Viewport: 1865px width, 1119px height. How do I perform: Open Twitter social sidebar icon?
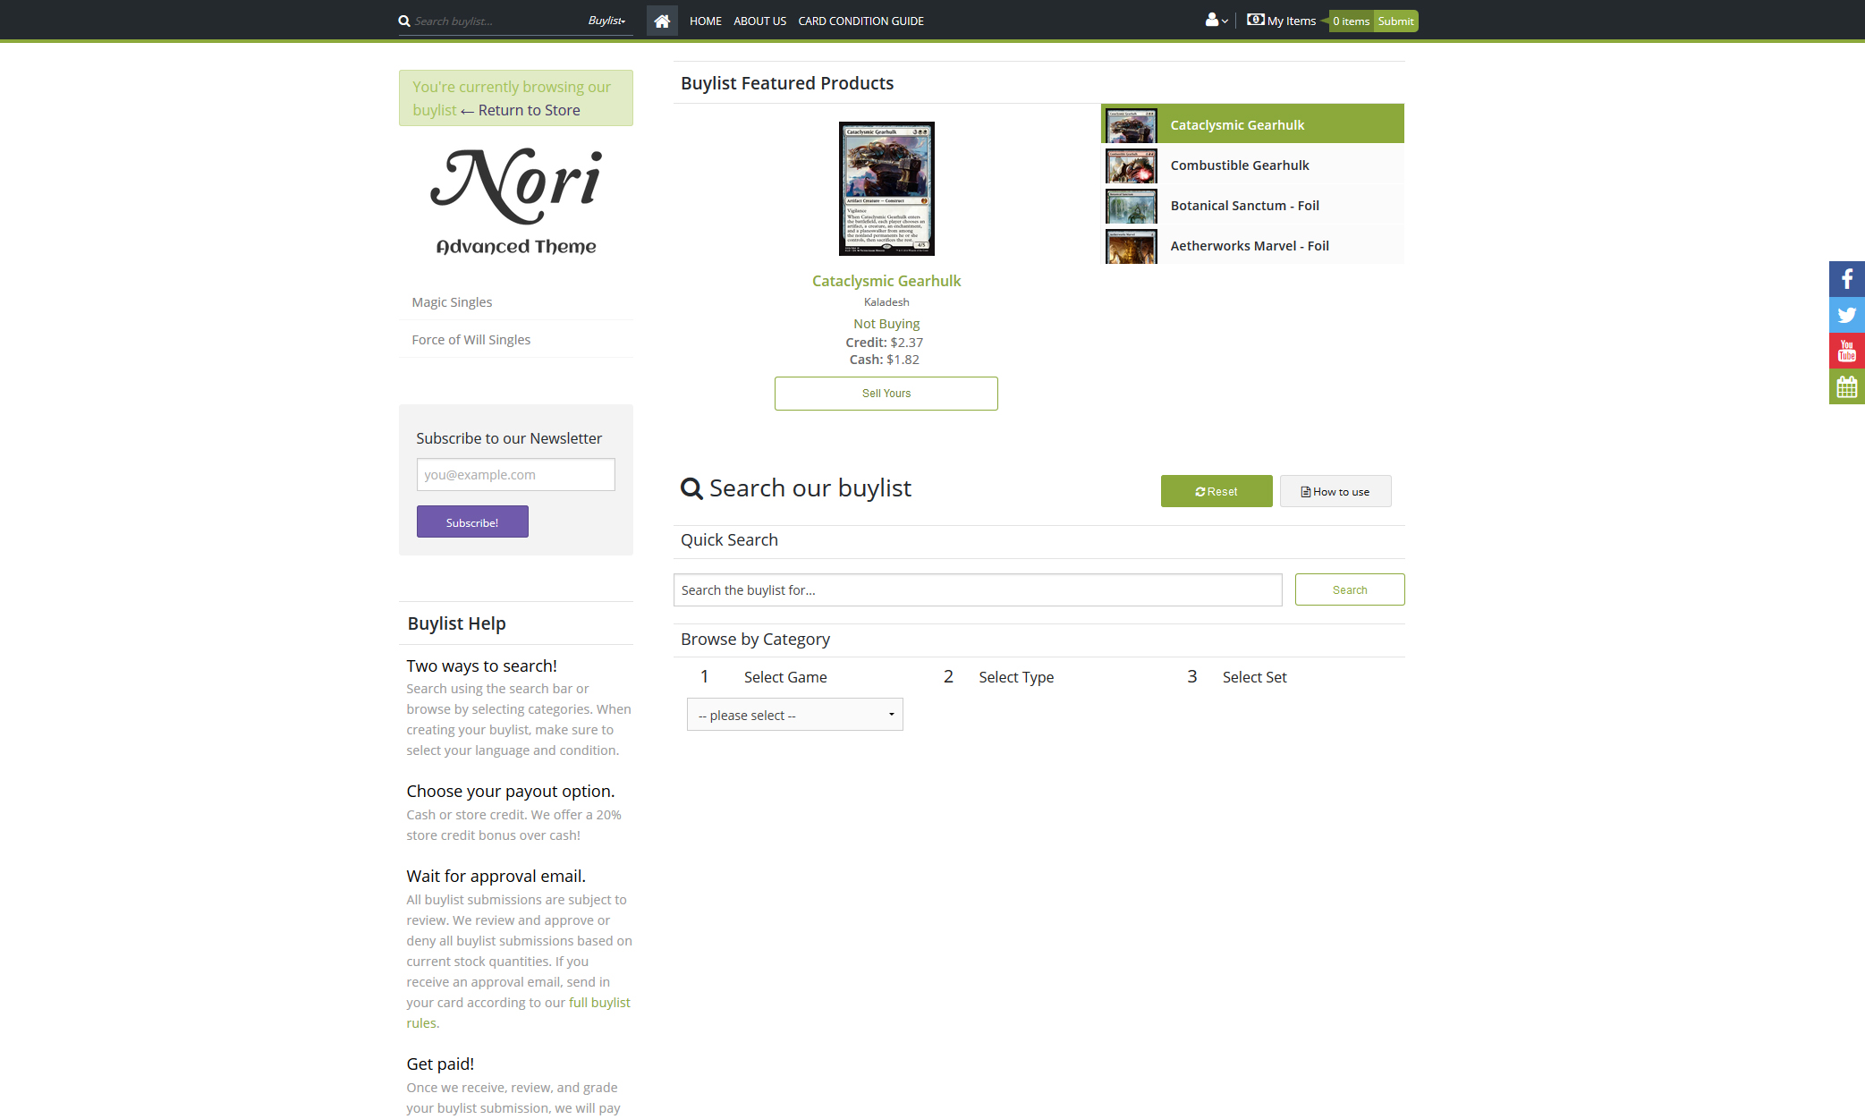pos(1847,315)
